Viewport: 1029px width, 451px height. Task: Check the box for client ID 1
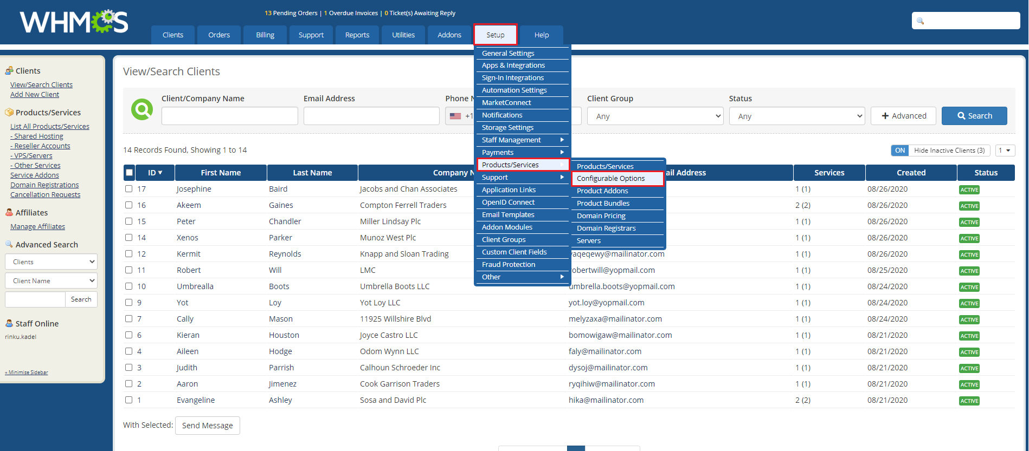pos(129,400)
